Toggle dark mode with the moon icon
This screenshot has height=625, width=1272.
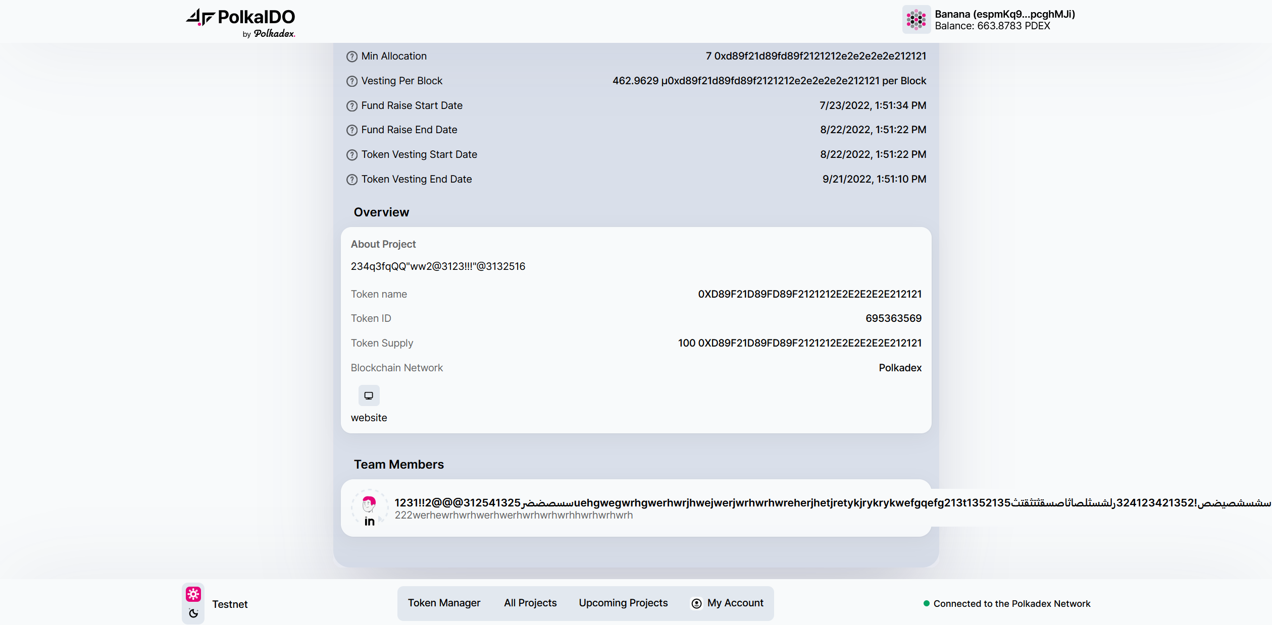tap(193, 613)
